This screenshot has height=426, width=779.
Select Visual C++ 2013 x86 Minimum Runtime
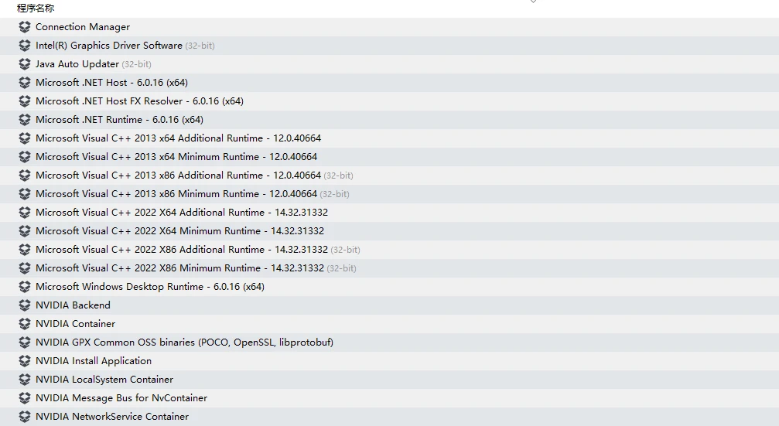[x=390, y=193]
